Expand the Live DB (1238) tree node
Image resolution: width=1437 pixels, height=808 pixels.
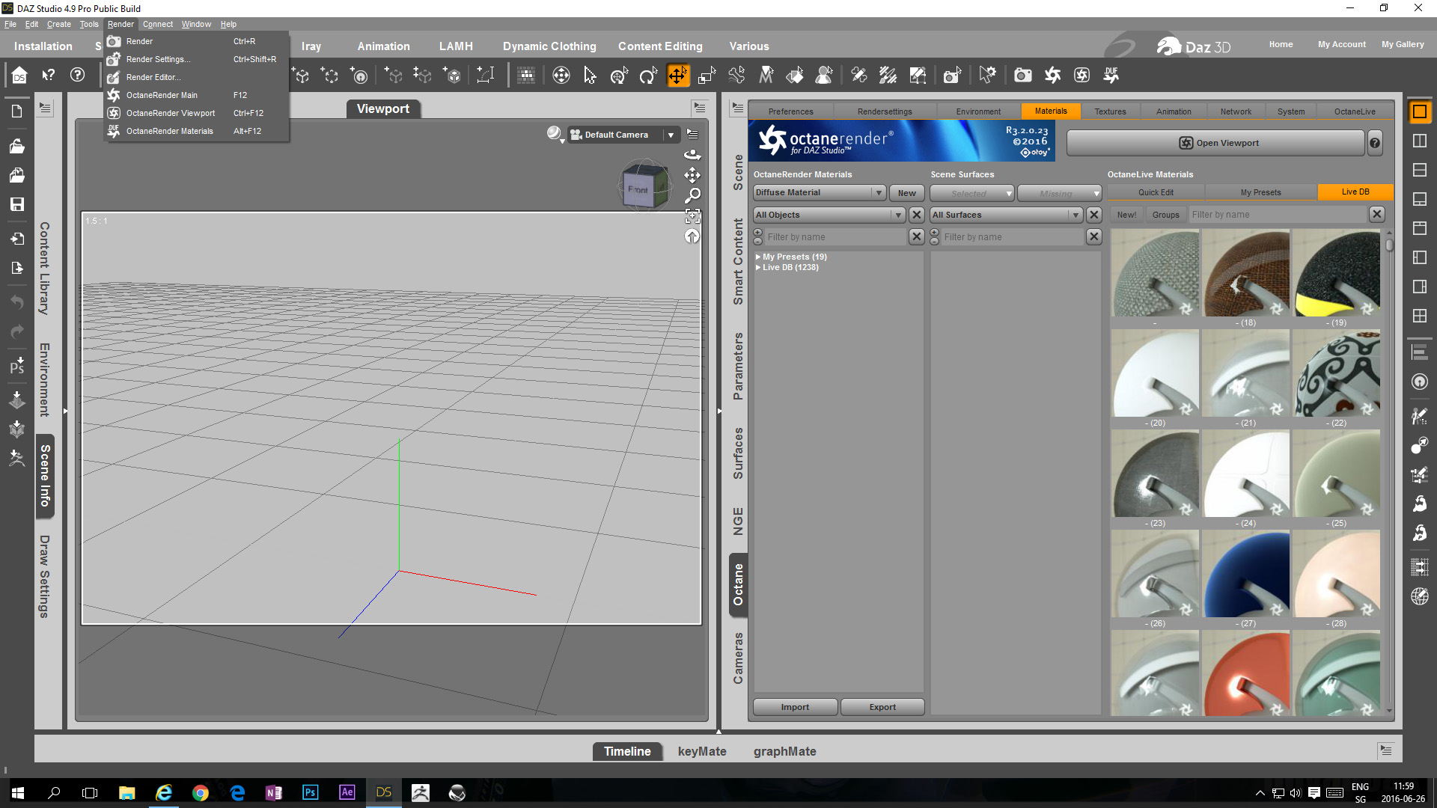point(758,268)
